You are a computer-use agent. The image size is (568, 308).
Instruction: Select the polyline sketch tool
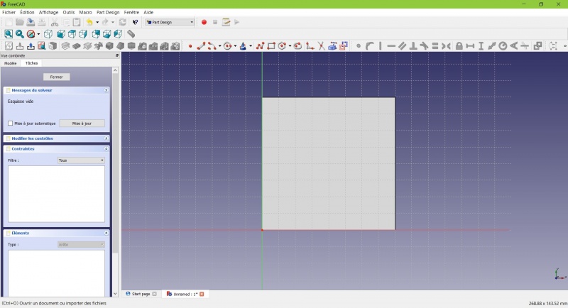pos(260,46)
